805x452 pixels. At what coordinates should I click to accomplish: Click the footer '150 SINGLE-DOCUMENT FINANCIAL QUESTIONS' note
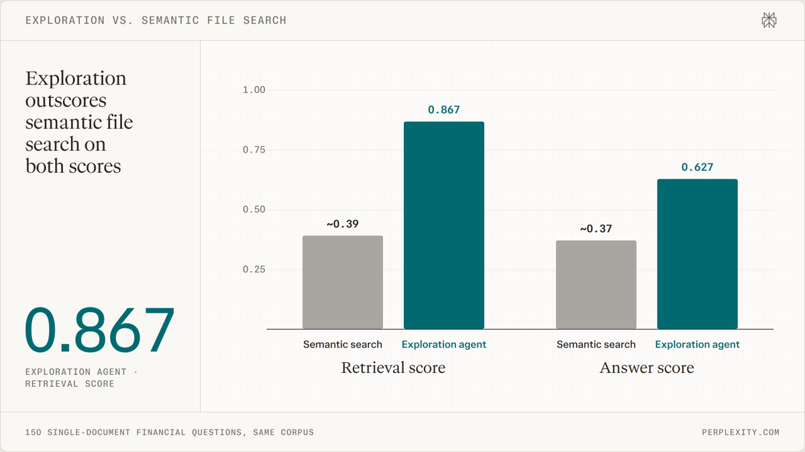(170, 433)
